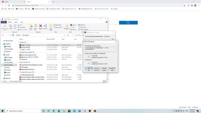Open the Easy access dropdown
Screen dimensions: 201x113
click(x=58, y=27)
